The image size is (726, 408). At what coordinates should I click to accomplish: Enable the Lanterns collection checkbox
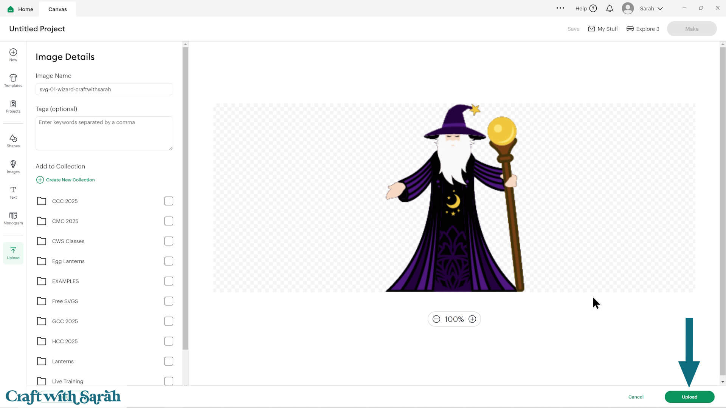pyautogui.click(x=169, y=361)
